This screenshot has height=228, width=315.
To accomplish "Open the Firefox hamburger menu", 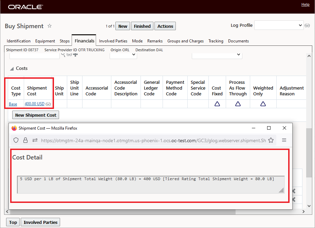I will (x=284, y=140).
